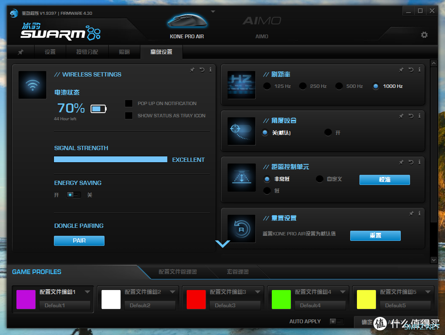The width and height of the screenshot is (445, 335).
Task: Pin the 角度咬合 angle snapping panel
Action: pyautogui.click(x=401, y=116)
